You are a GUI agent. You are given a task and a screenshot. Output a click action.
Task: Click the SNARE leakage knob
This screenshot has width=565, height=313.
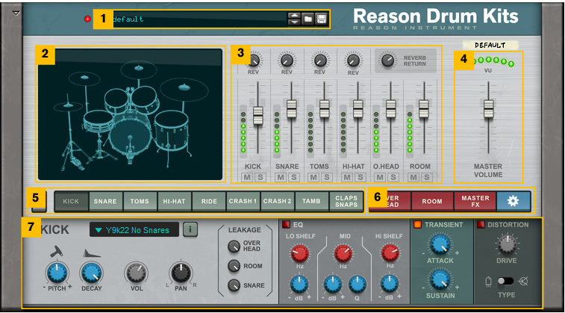click(234, 285)
